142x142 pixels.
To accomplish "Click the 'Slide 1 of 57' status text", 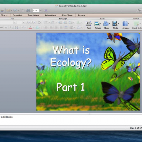I will click(x=136, y=128).
